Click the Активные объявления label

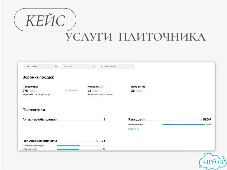pos(40,120)
